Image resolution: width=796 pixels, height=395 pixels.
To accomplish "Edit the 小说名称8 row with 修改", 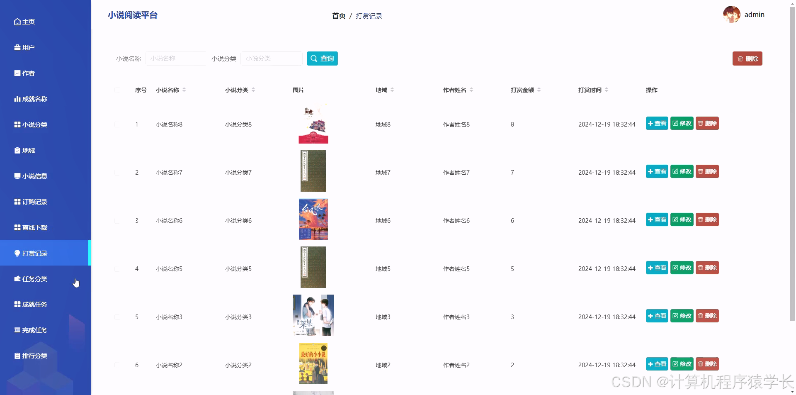I will (682, 123).
